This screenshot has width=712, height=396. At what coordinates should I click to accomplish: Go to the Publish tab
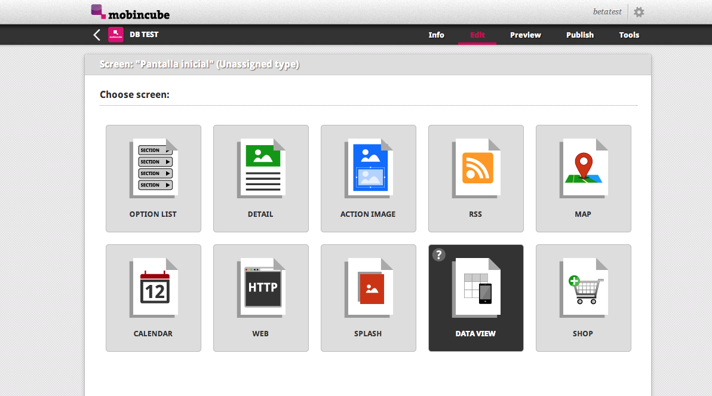(x=580, y=35)
